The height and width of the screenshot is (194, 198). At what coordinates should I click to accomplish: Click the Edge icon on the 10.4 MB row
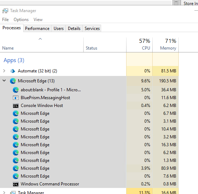click(x=16, y=129)
